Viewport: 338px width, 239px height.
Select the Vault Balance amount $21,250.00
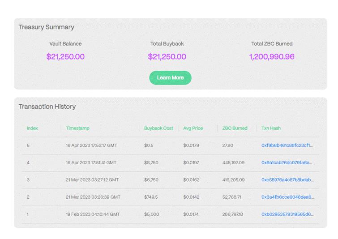click(x=65, y=57)
